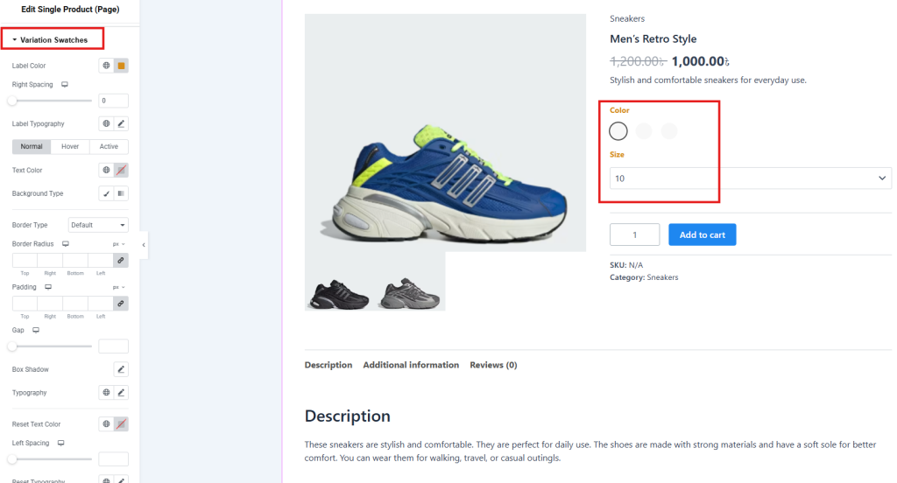Open the Size dropdown showing 10

tap(751, 178)
